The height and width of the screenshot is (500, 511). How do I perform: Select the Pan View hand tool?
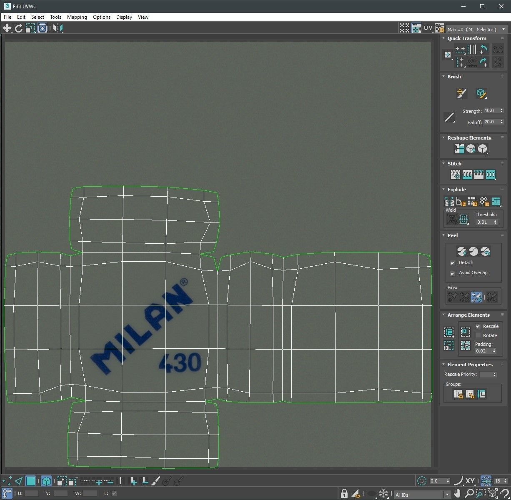click(x=458, y=494)
